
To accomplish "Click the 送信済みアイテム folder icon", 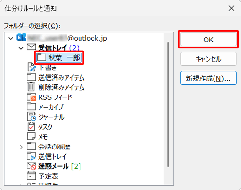I will click(x=31, y=77).
